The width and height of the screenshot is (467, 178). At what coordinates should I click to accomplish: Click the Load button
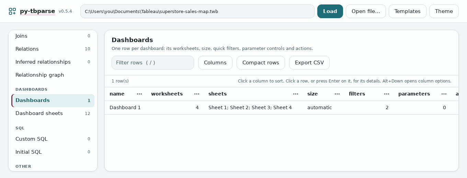[330, 11]
